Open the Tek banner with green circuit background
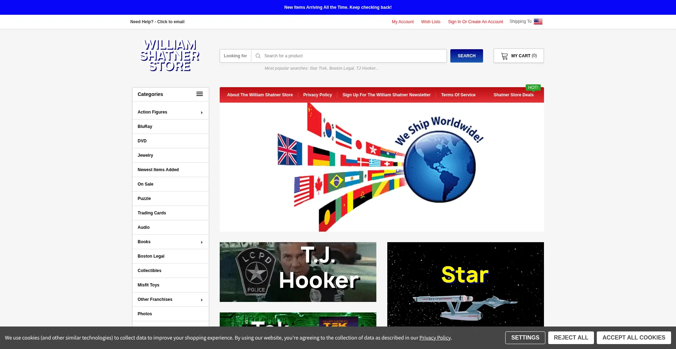Image resolution: width=676 pixels, height=349 pixels. tap(298, 319)
